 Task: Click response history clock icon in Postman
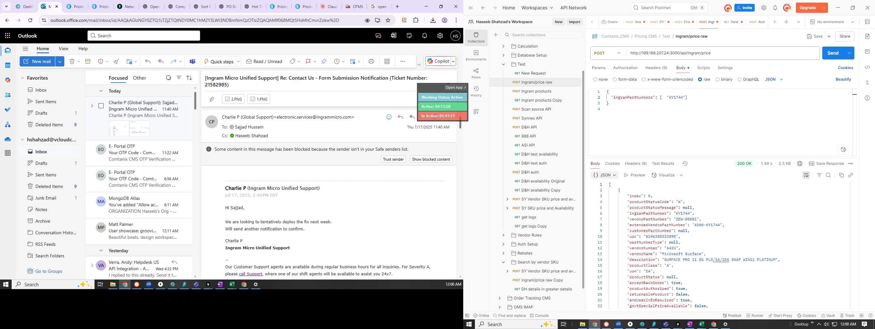[685, 164]
